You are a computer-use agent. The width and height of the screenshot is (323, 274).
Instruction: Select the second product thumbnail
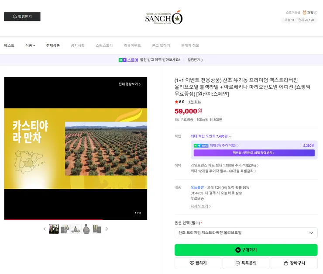65,229
